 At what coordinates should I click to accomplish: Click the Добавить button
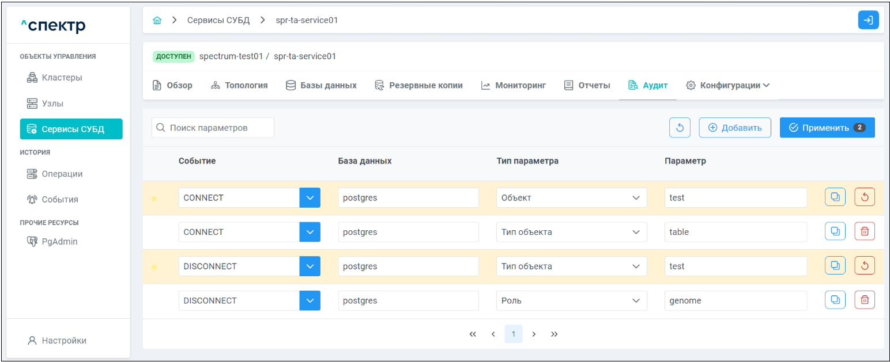tap(735, 128)
